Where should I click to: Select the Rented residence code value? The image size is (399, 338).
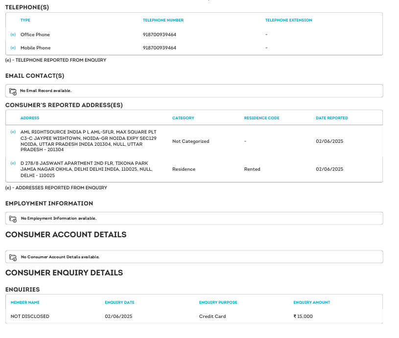[252, 169]
